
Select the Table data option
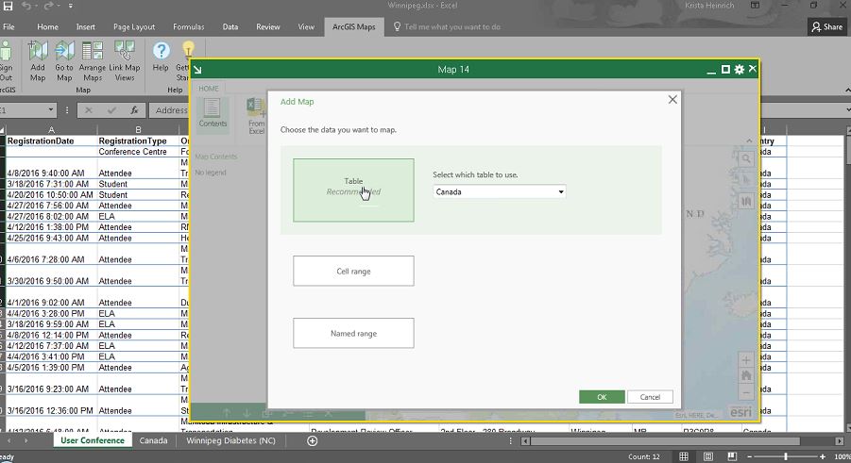pos(353,190)
